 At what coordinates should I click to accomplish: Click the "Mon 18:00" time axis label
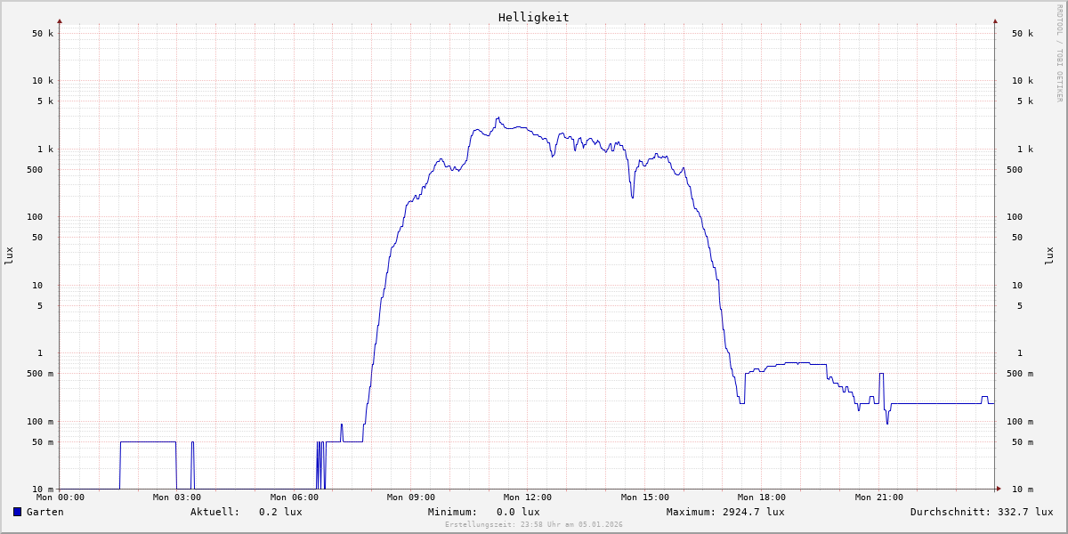[762, 498]
